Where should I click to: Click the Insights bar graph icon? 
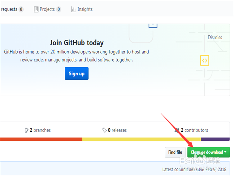74,9
